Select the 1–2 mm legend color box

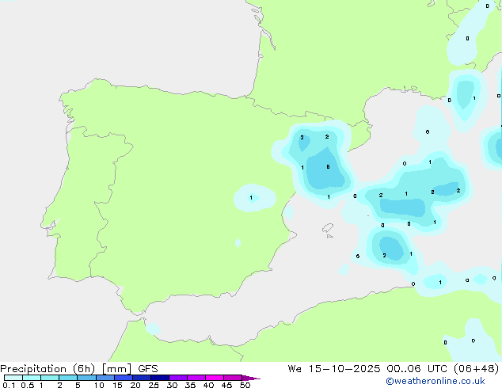pyautogui.click(x=50, y=378)
